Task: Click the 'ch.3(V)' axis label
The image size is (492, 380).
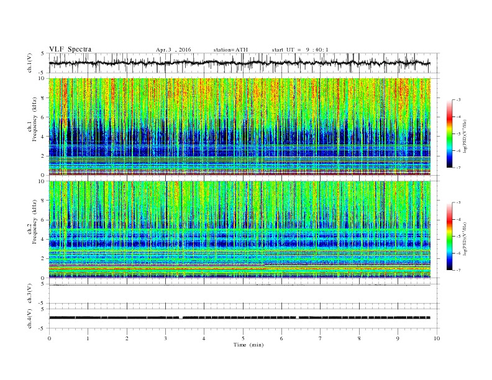Action: pyautogui.click(x=30, y=294)
